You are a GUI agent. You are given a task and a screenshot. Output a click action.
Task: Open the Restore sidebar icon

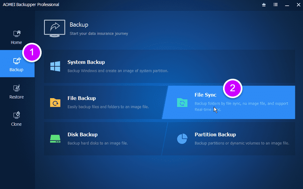(x=17, y=88)
